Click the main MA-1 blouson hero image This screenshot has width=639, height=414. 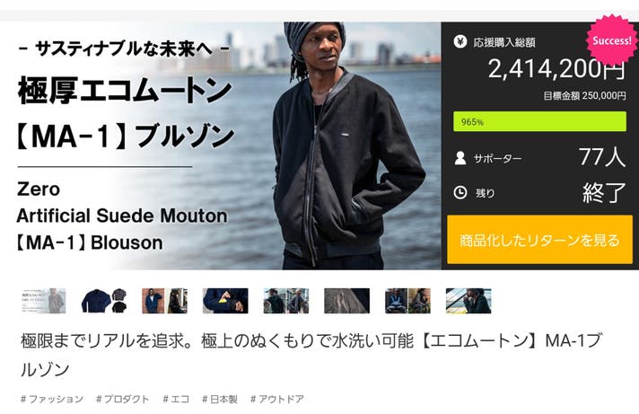click(221, 145)
